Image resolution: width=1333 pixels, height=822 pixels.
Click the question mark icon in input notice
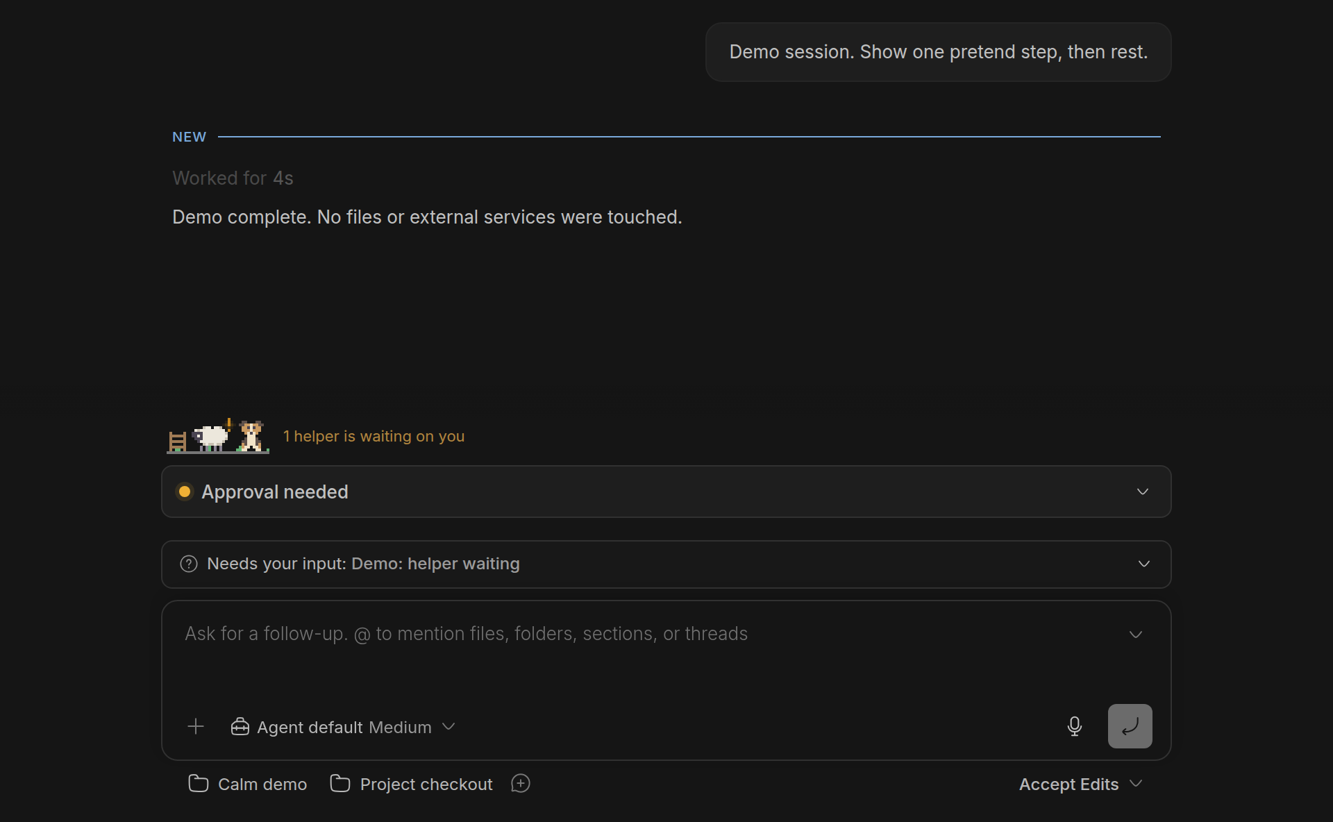coord(189,564)
